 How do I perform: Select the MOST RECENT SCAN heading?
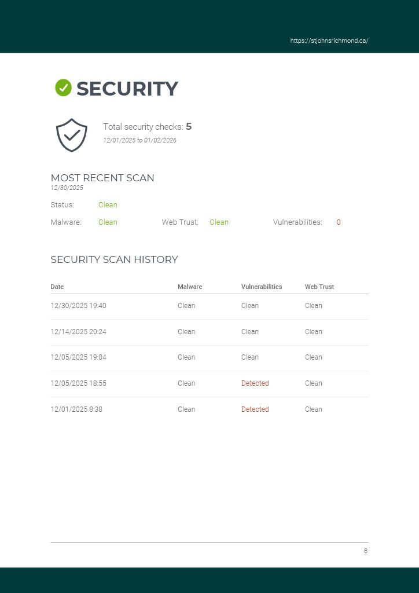click(102, 178)
